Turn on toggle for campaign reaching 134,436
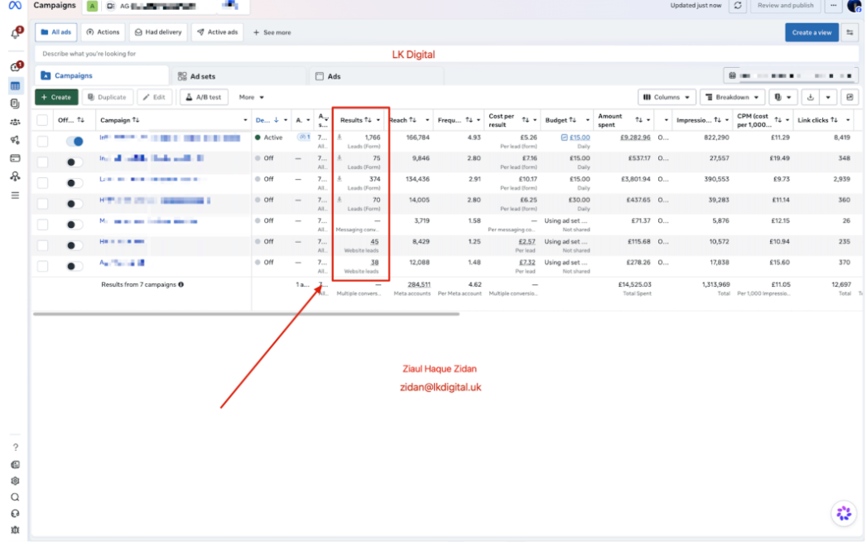The image size is (867, 542). coord(74,182)
